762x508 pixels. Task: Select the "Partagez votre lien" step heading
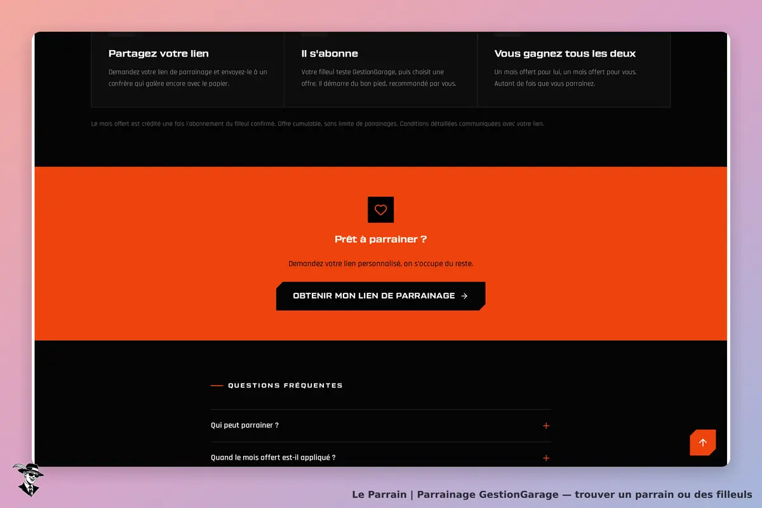159,54
